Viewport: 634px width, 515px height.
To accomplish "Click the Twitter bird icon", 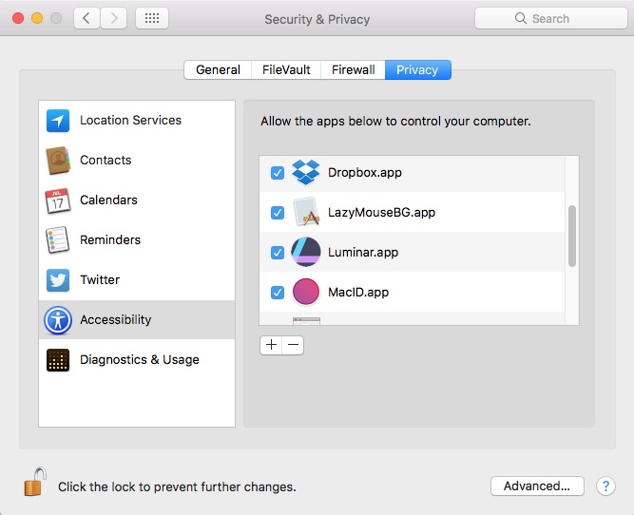I will (58, 280).
